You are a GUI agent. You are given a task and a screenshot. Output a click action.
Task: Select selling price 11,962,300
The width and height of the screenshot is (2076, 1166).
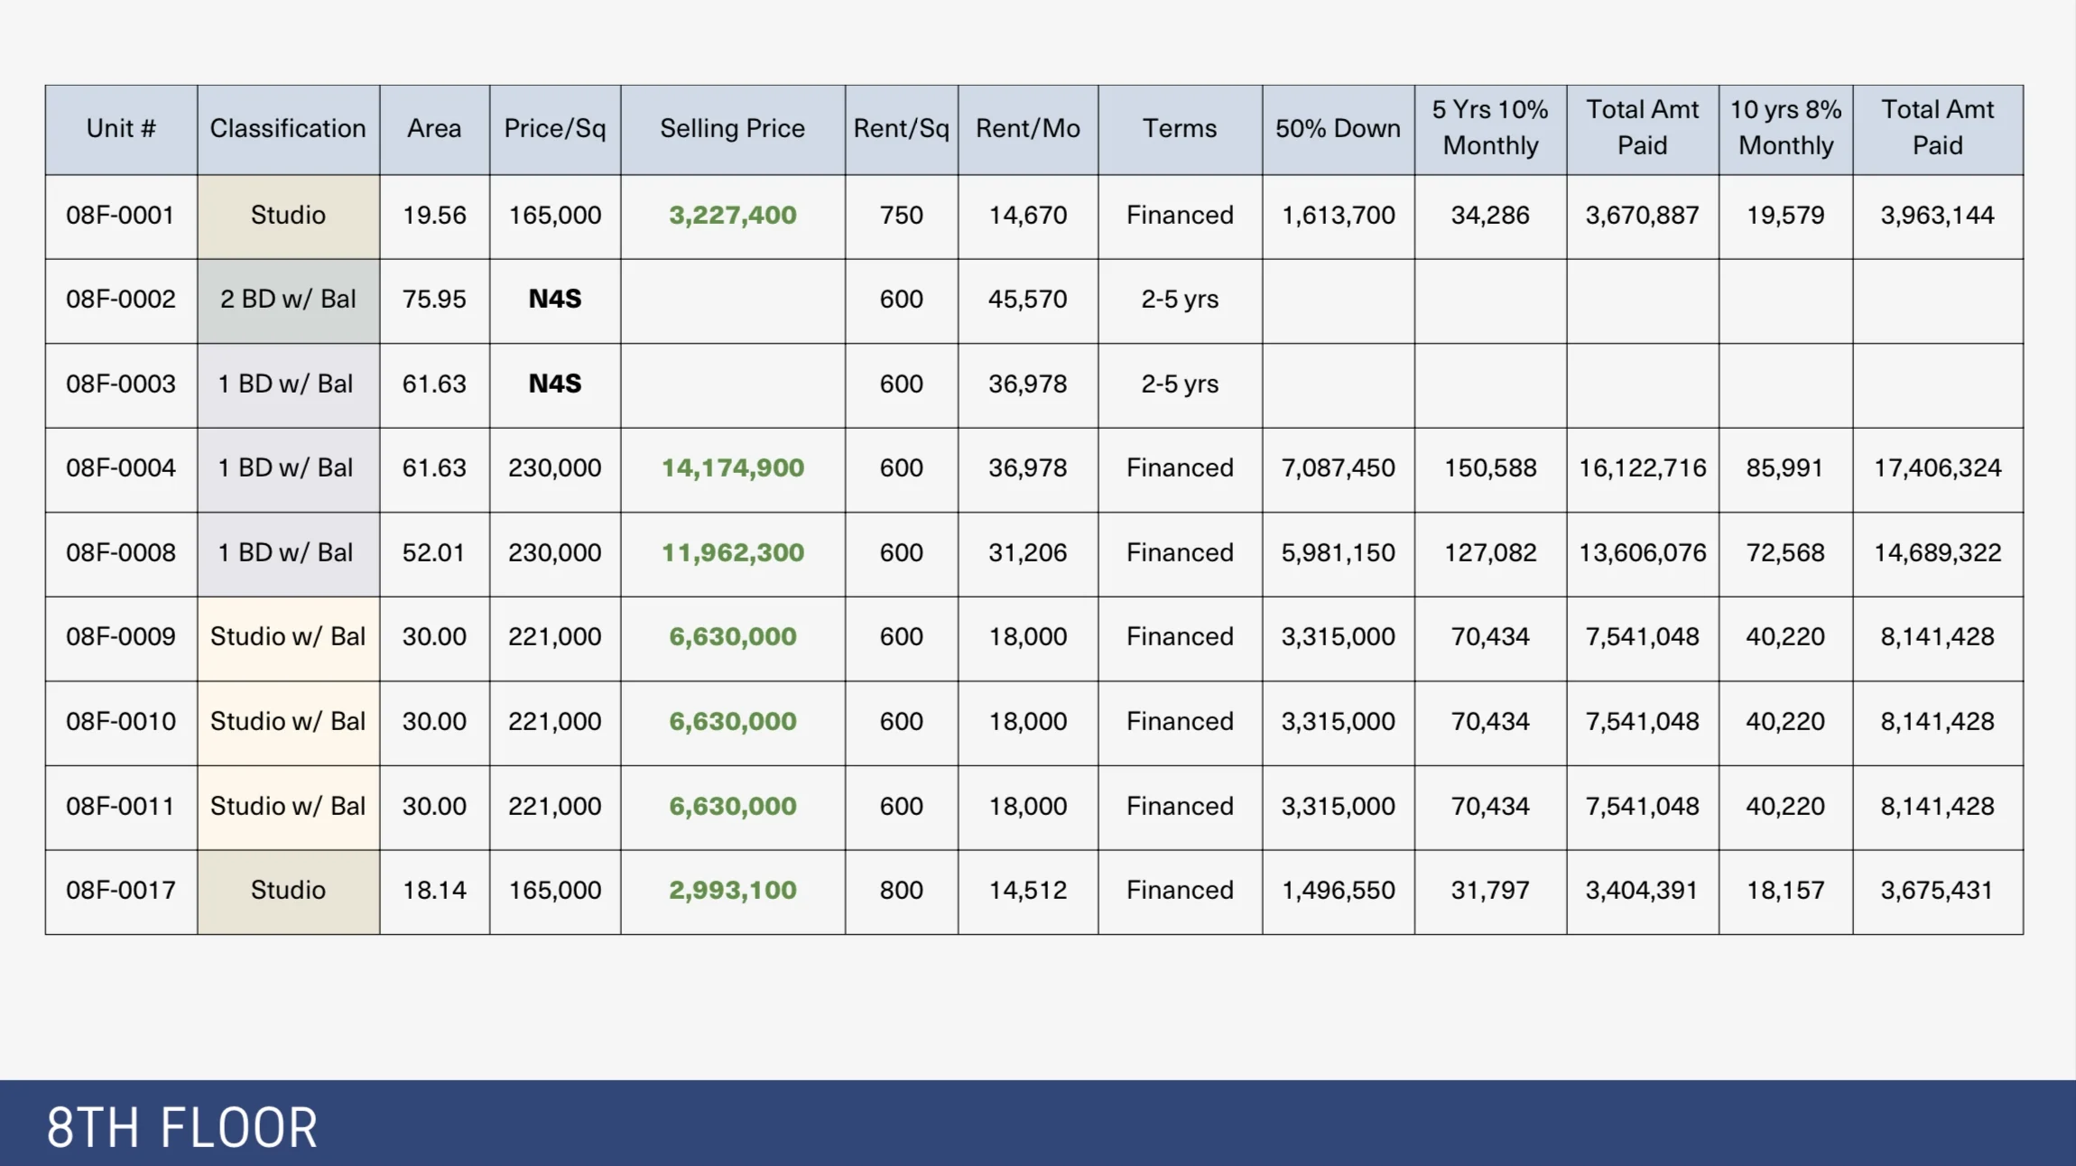pos(732,552)
